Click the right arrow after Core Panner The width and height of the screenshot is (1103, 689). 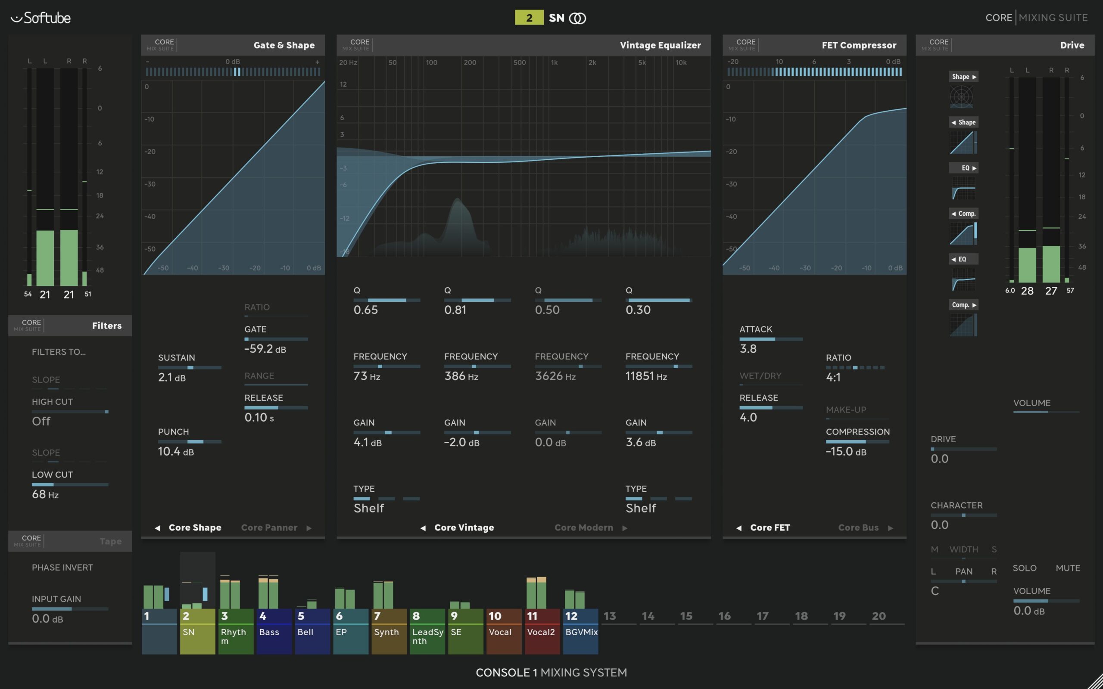[x=309, y=528]
